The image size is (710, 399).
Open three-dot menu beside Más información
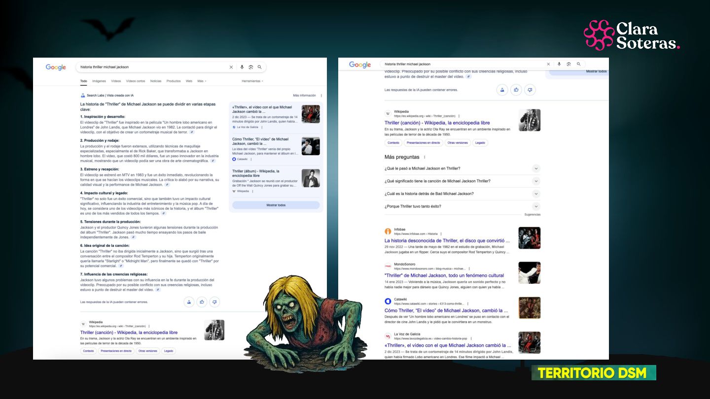pos(321,96)
